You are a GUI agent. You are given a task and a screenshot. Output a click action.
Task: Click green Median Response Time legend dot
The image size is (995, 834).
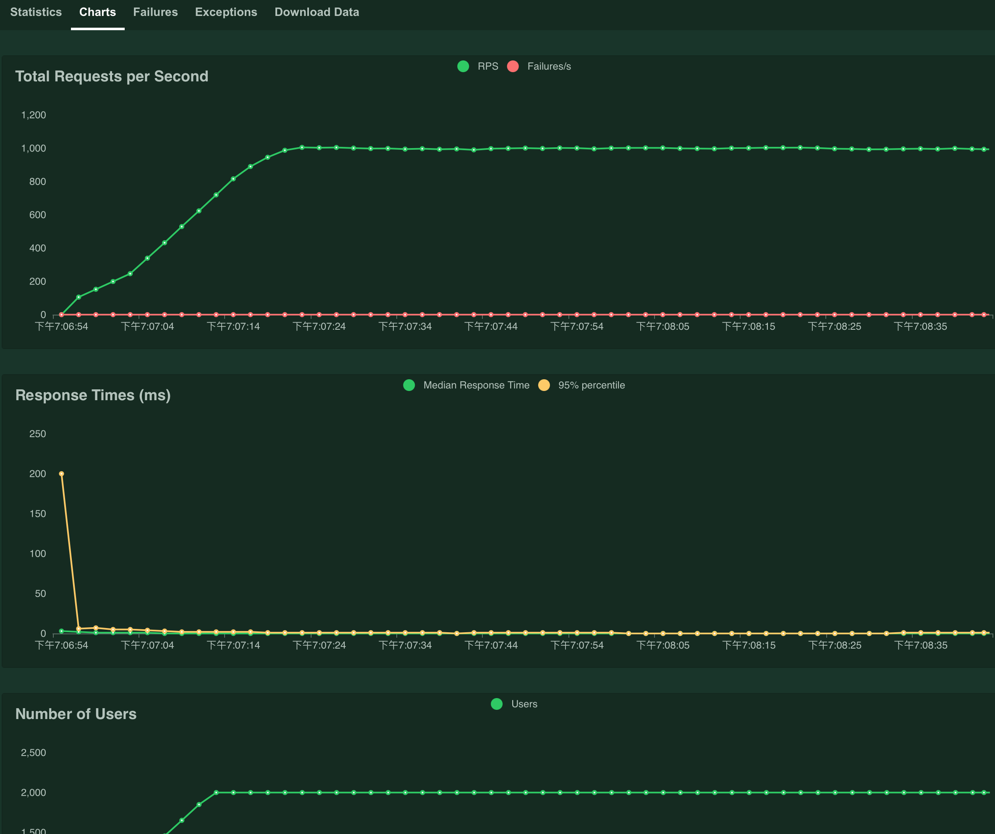click(409, 385)
